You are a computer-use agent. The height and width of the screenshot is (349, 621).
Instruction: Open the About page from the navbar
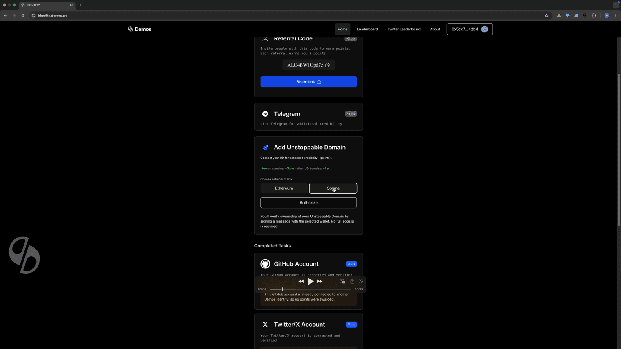click(435, 29)
